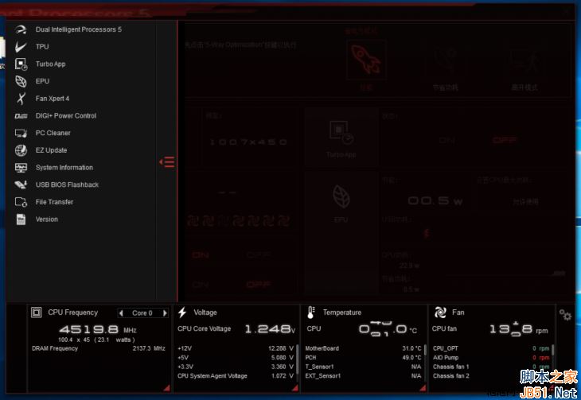Image resolution: width=581 pixels, height=400 pixels.
Task: Click the Voltage lightning bolt icon
Action: point(182,313)
